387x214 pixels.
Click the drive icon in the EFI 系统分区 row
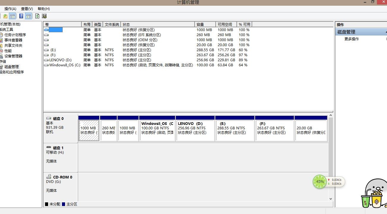46,35
